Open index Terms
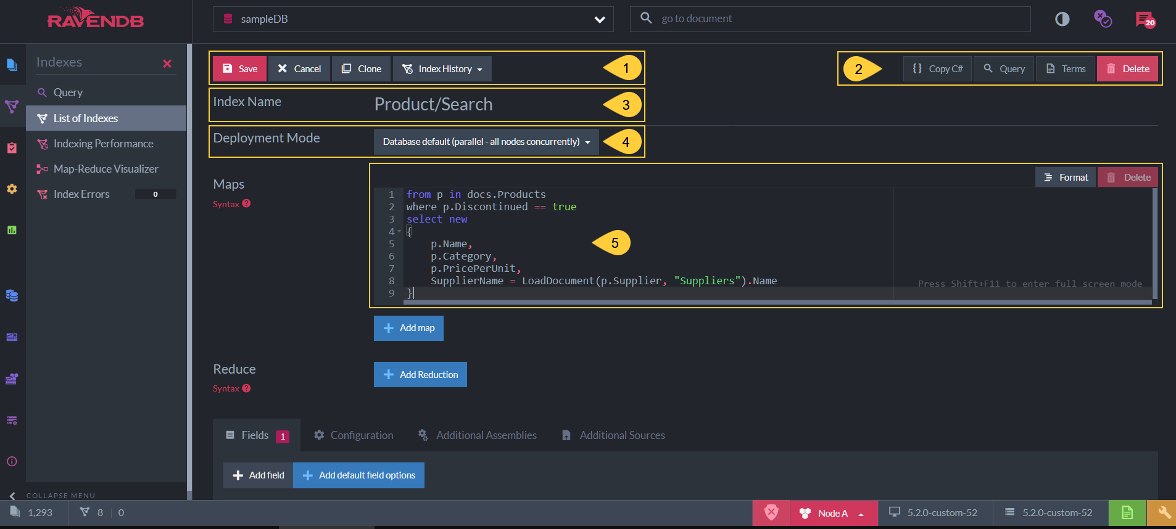Viewport: 1176px width, 529px height. (1066, 68)
